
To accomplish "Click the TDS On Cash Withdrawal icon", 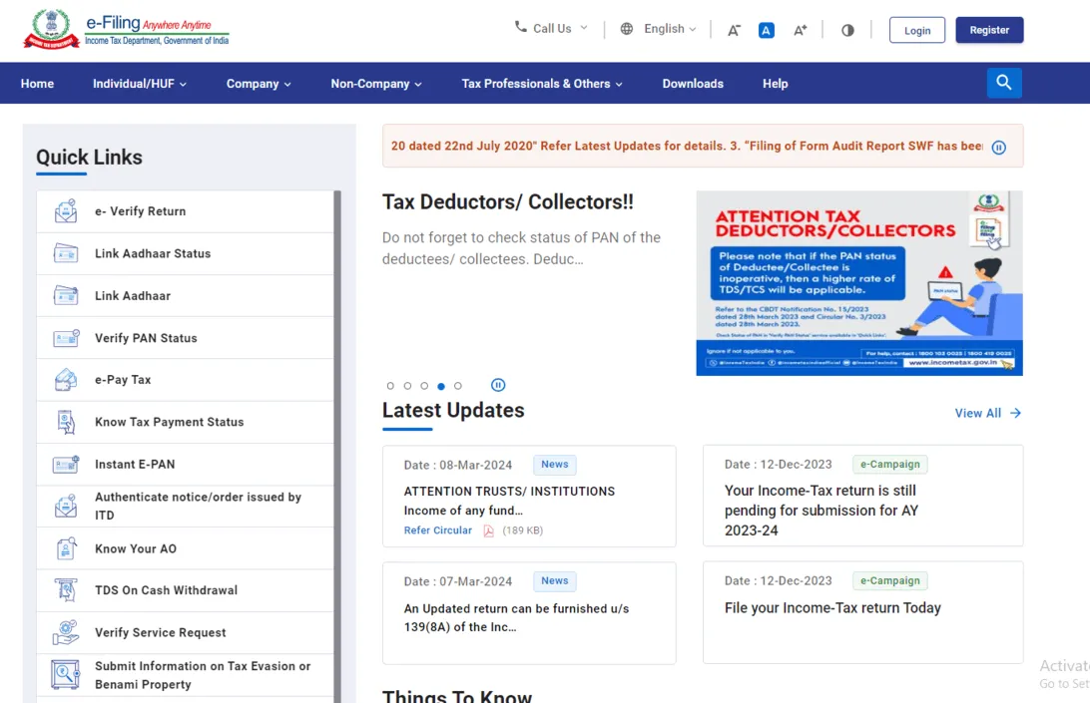I will click(66, 590).
